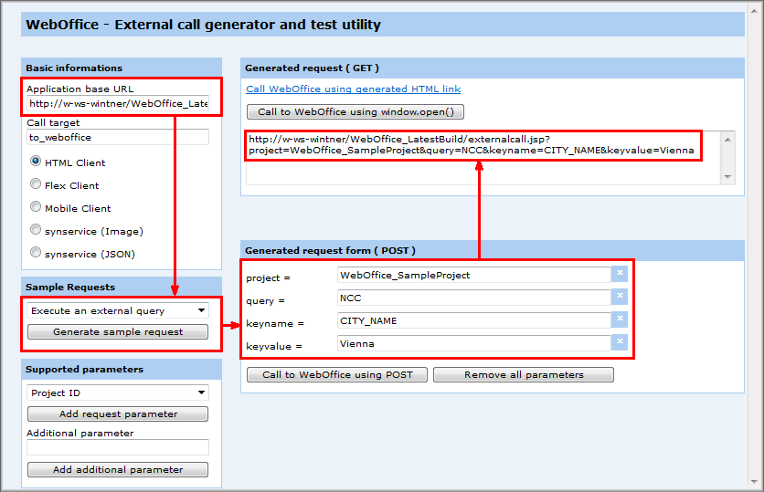Click the Additional parameter text field
Image resolution: width=764 pixels, height=492 pixels.
(x=118, y=447)
